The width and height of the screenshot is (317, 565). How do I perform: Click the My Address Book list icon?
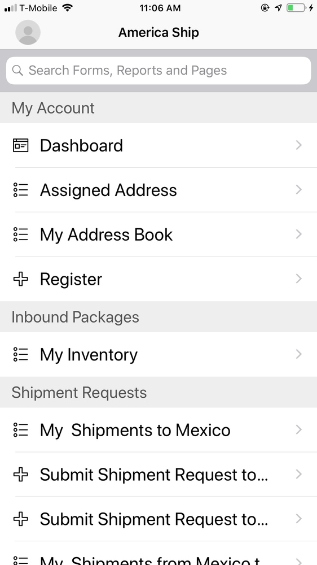20,234
